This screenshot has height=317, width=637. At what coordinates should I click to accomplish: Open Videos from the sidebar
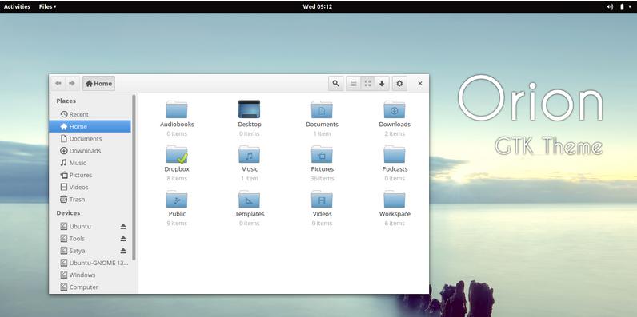90,188
